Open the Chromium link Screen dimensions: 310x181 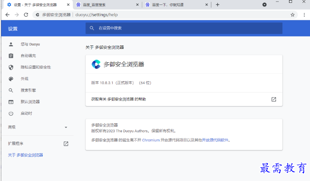point(151,140)
